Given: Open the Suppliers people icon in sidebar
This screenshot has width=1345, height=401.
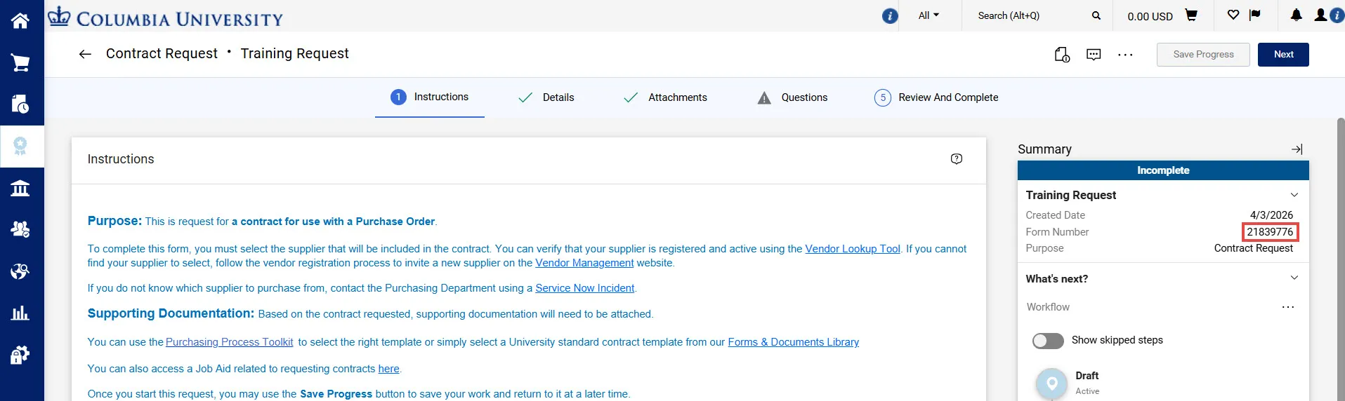Looking at the screenshot, I should click(20, 229).
